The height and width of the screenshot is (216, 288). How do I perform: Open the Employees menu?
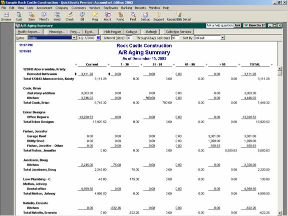tap(111, 8)
